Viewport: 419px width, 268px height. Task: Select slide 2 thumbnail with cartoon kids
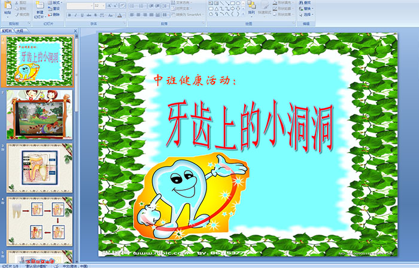40,115
